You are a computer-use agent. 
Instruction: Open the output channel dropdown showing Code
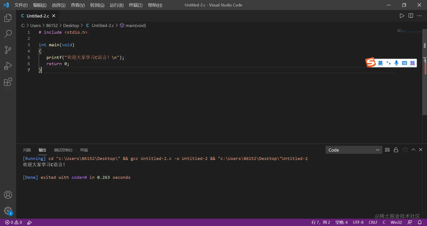pos(354,150)
